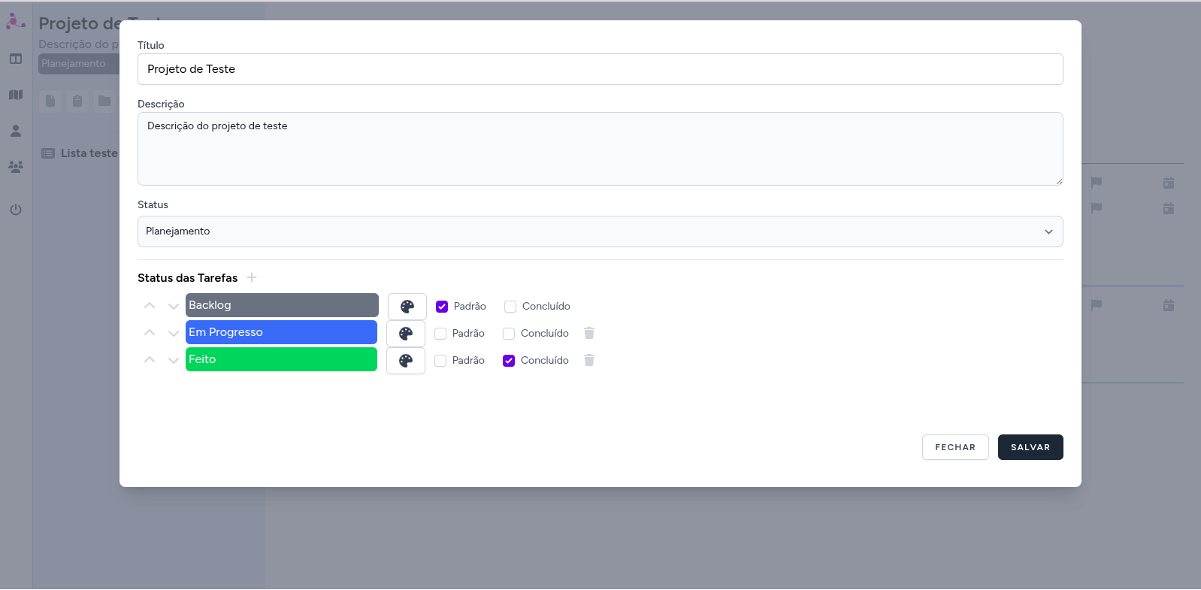This screenshot has height=590, width=1201.
Task: Uncheck Concluído for Feito status
Action: click(509, 361)
